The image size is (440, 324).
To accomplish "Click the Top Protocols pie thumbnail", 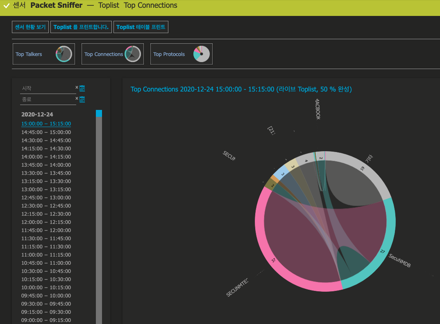I will coord(202,54).
